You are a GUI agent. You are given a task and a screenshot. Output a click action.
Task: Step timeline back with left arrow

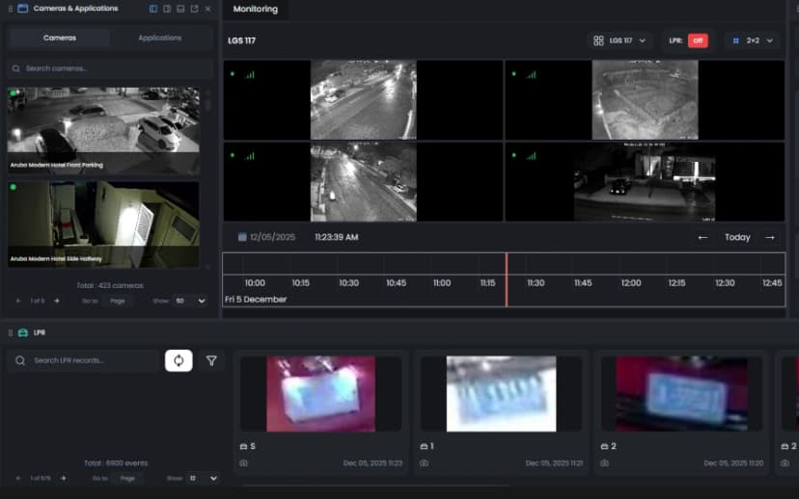pyautogui.click(x=703, y=237)
